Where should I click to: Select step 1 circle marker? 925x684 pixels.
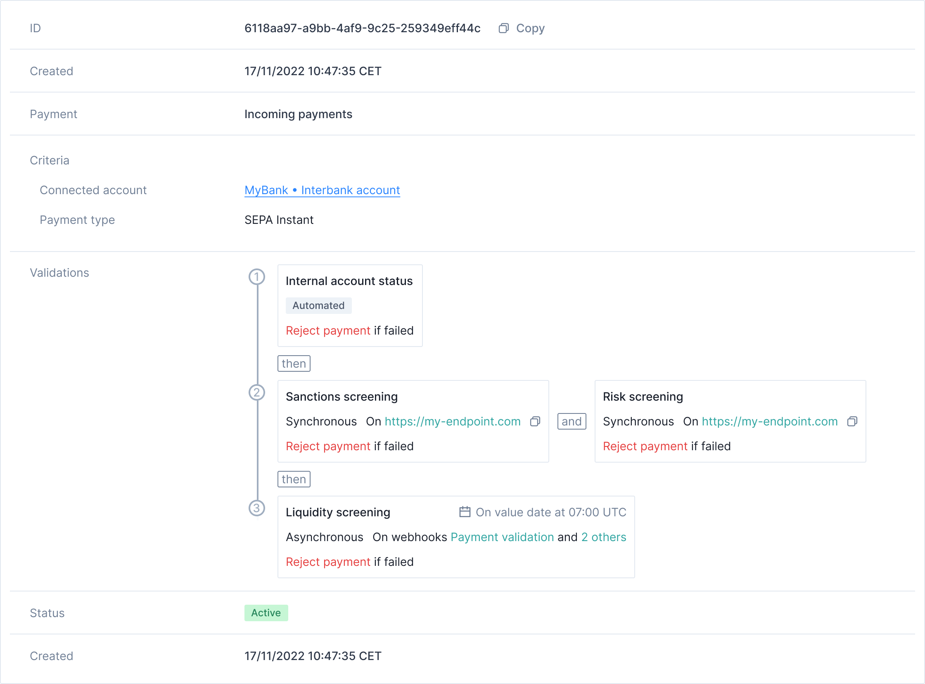(x=256, y=277)
